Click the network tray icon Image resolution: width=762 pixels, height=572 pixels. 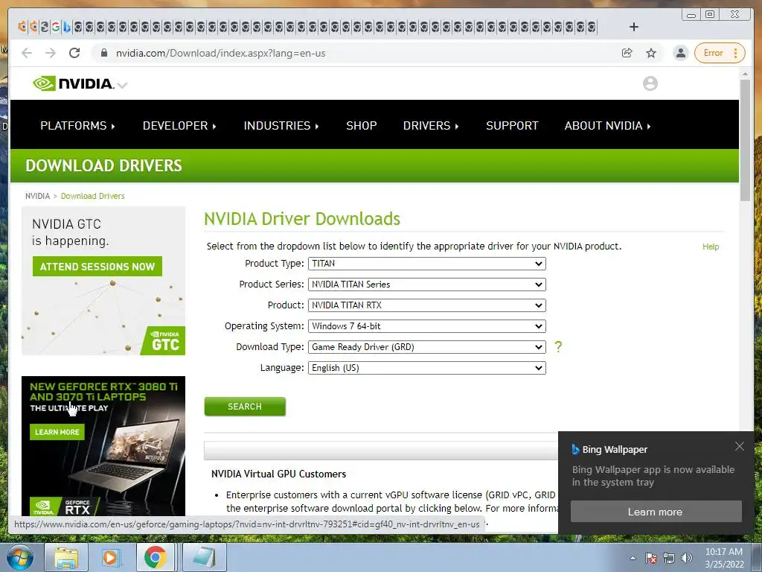coord(669,558)
